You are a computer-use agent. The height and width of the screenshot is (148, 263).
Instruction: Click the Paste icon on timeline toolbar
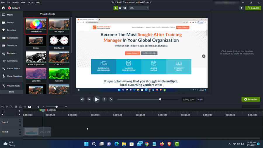pos(20,107)
